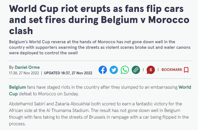Click the BOOKMARK text label
Viewport: 198px width, 130px height.
tap(172, 70)
